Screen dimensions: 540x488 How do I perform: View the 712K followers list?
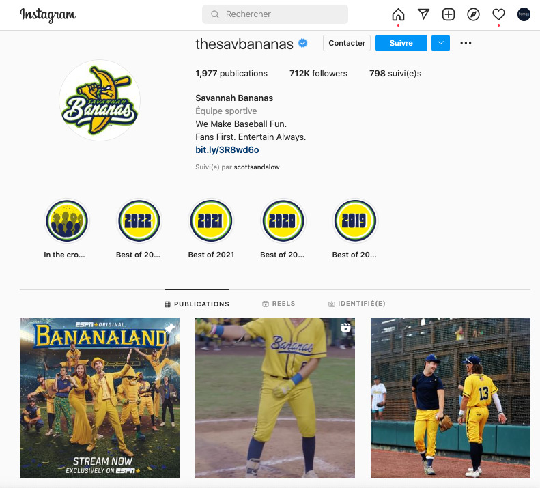click(318, 73)
